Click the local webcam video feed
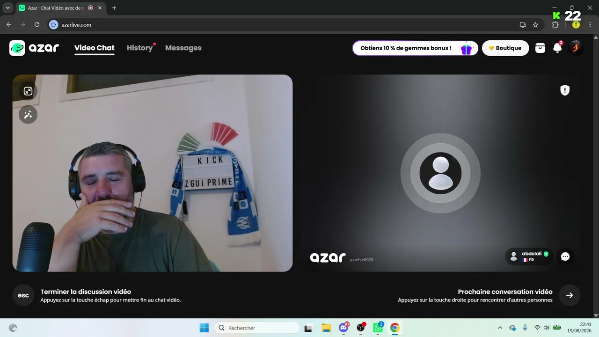This screenshot has width=599, height=337. [x=153, y=173]
